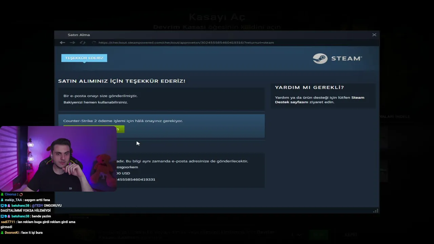This screenshot has height=244, width=434.
Task: Click the YARDIM MI GEREKLİ? heading
Action: 310,87
